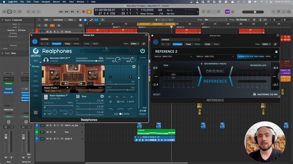Adjust the Realphones output level fader

tap(139, 87)
